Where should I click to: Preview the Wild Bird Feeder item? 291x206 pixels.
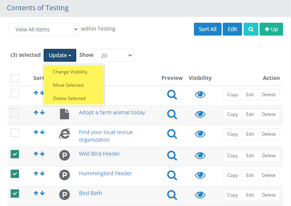(172, 155)
